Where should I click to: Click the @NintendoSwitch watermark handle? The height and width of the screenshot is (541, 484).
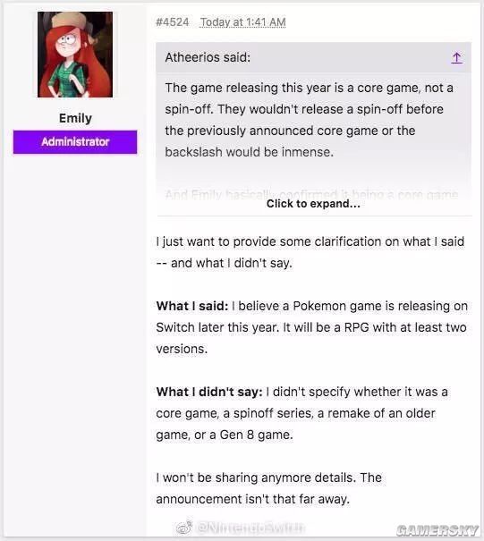coord(250,528)
